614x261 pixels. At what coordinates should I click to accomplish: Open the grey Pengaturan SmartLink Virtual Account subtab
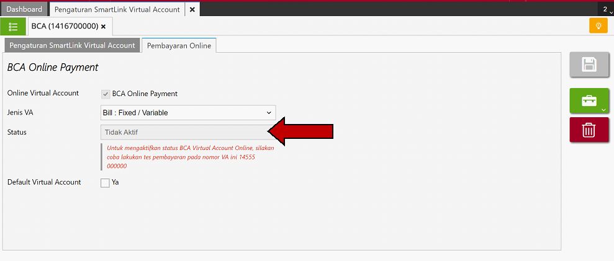72,45
